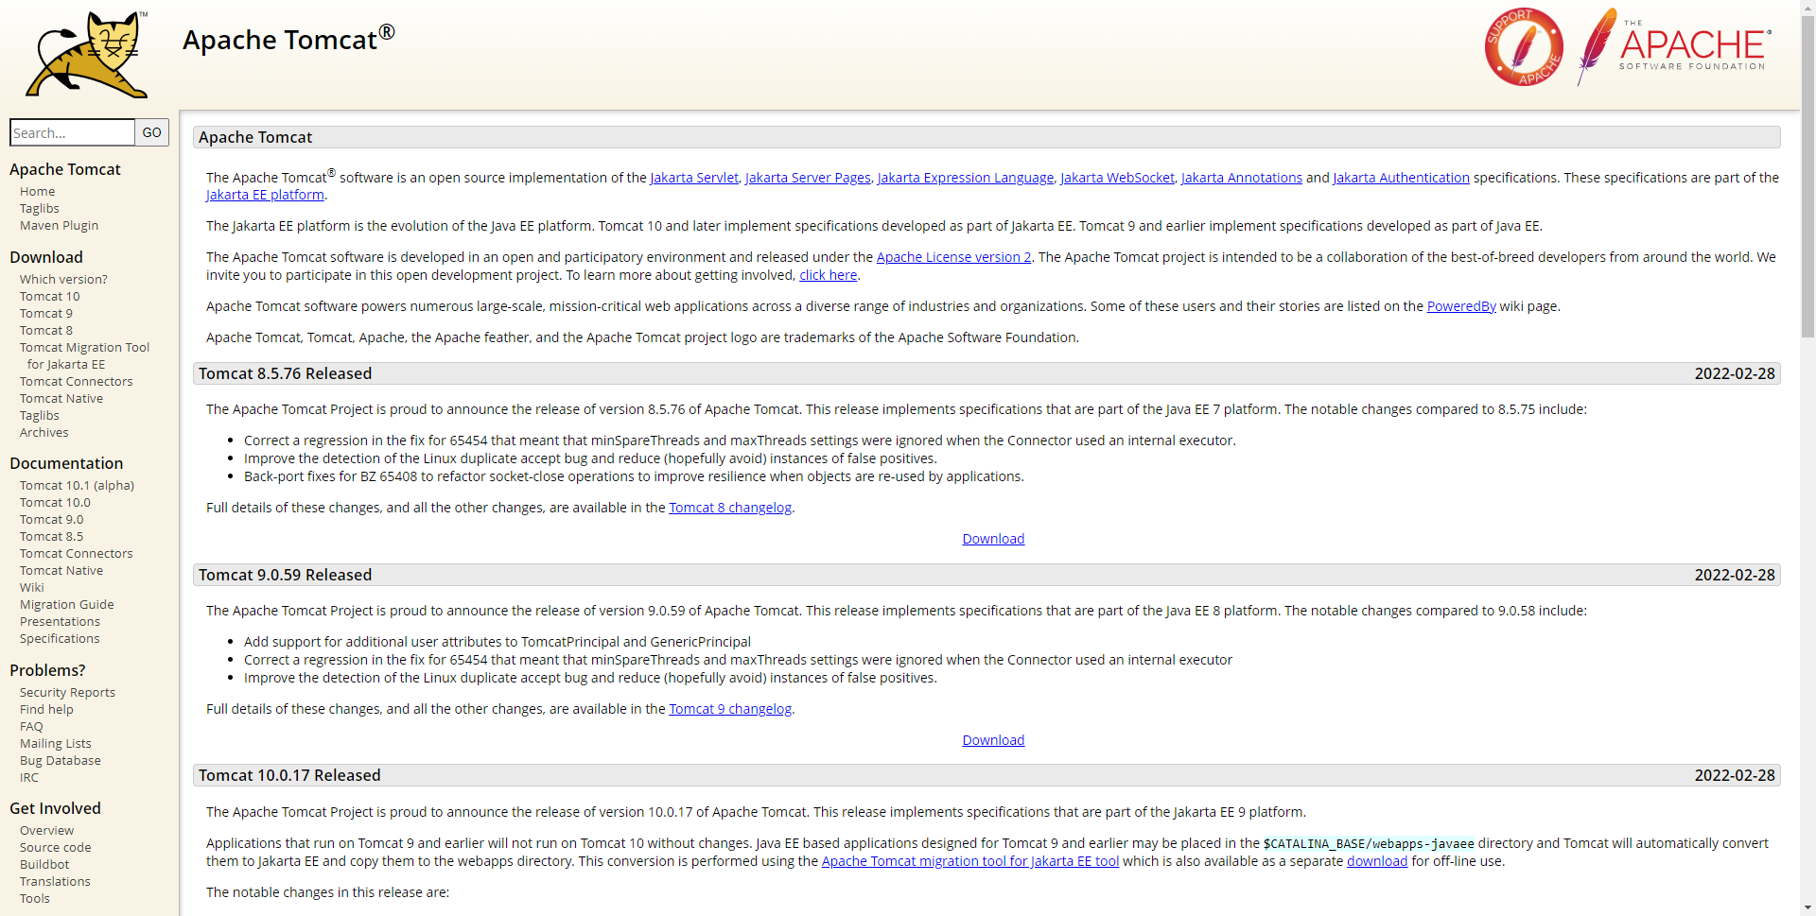Go to Home in sidebar

click(x=37, y=191)
